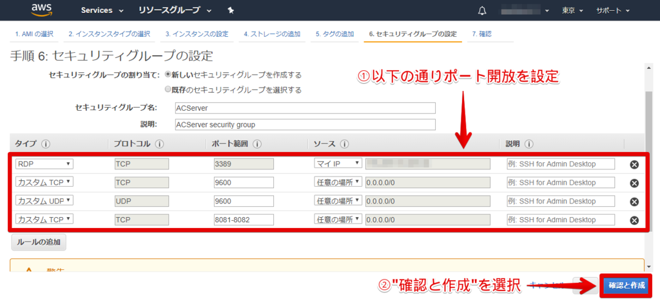Open the サポート menu
Screen dimensions: 660x304
click(x=613, y=10)
